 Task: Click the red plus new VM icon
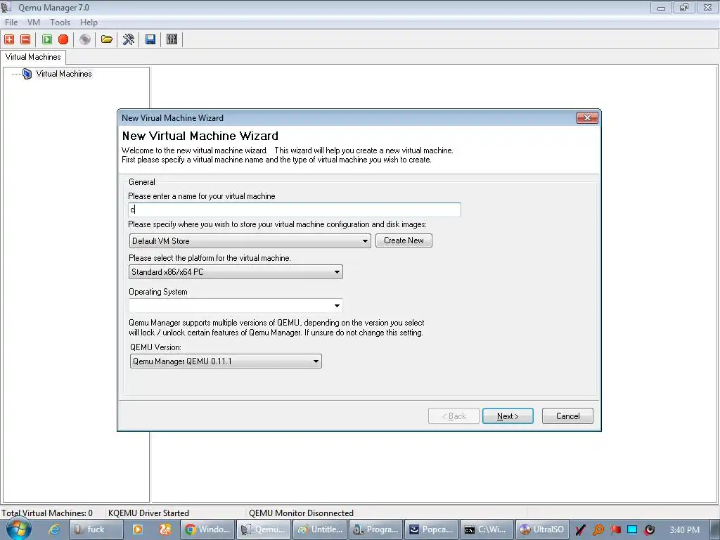click(x=9, y=39)
